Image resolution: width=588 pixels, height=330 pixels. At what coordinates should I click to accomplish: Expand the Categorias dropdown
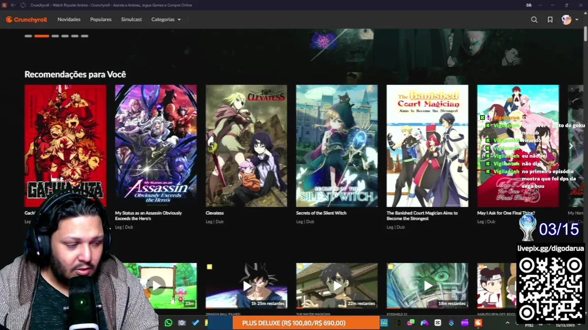coord(166,20)
